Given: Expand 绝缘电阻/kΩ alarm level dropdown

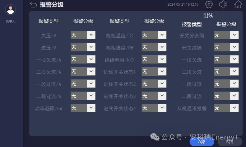Looking at the screenshot, I should 154,59.
